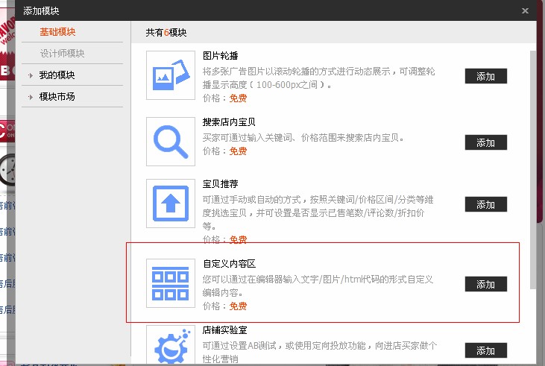Viewport: 545px width, 366px height.
Task: Expand the 我的模块 arrow
Action: 31,75
